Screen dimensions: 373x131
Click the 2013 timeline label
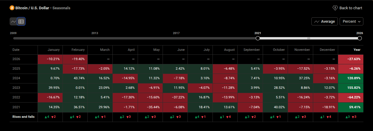[x=95, y=33]
